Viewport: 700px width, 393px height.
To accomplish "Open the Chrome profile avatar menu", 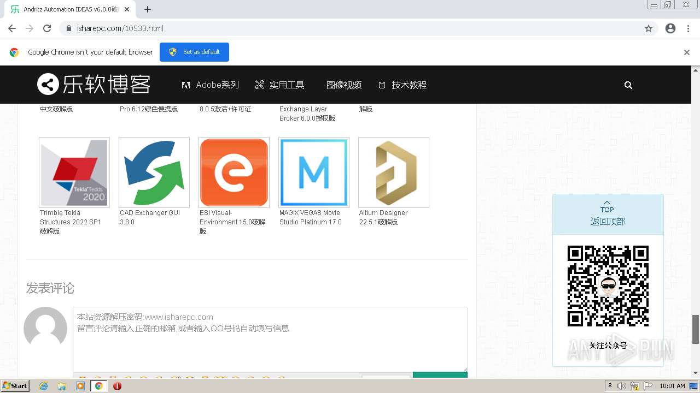I will 670,28.
